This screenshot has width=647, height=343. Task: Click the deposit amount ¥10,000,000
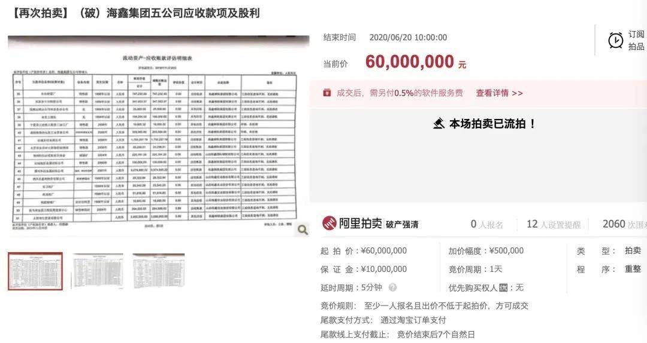[384, 269]
